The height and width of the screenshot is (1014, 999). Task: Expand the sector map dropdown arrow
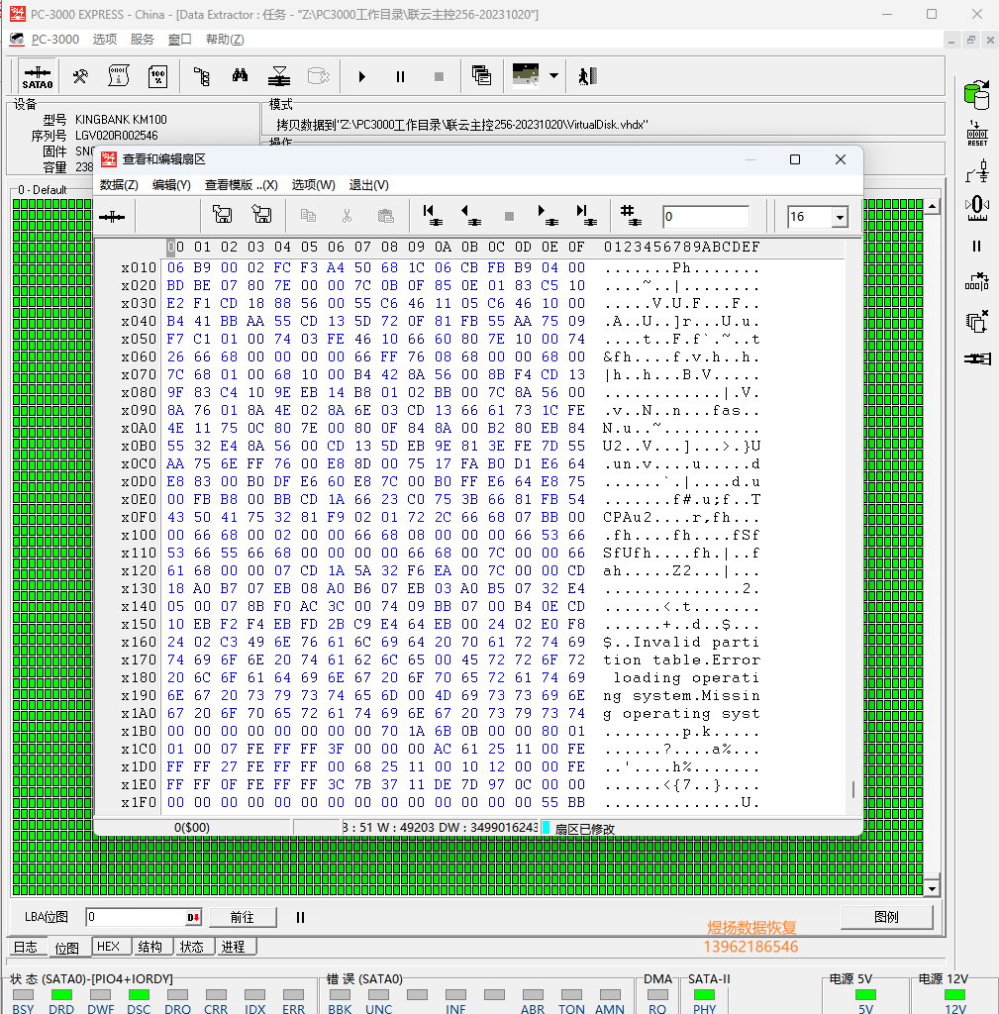tap(554, 75)
